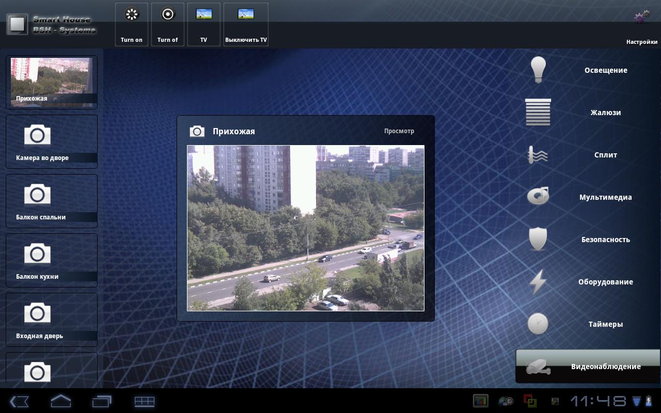Open the Мультимедиа menu label
The image size is (661, 413).
click(606, 197)
